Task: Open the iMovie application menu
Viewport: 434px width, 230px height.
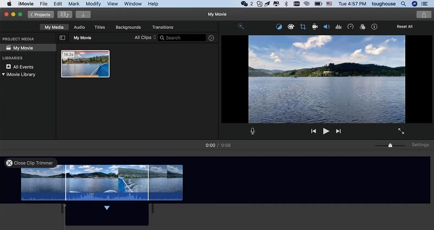Action: point(25,4)
